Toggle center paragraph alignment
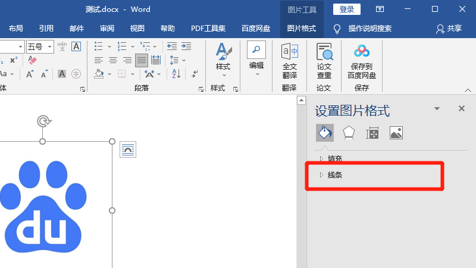This screenshot has width=476, height=268. pyautogui.click(x=113, y=60)
